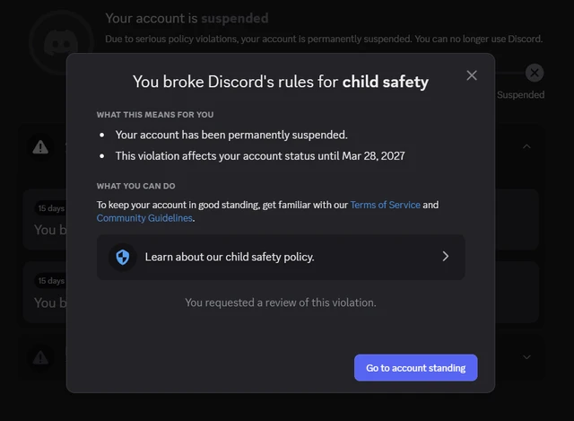
Task: Click the Discord logo avatar behind dialog
Action: click(61, 43)
